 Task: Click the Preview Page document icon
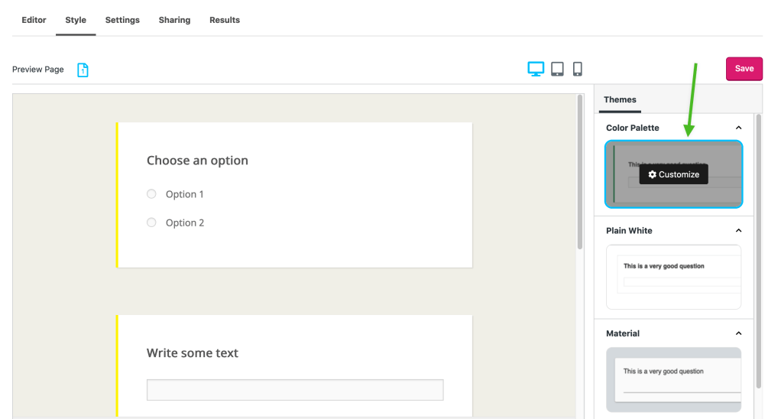pyautogui.click(x=83, y=70)
